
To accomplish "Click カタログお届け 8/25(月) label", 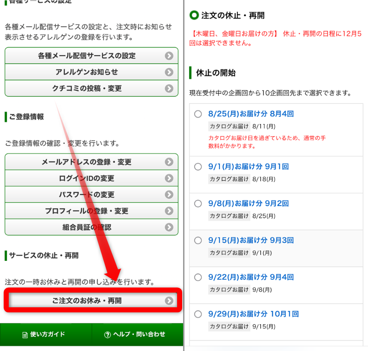I will pos(242,216).
